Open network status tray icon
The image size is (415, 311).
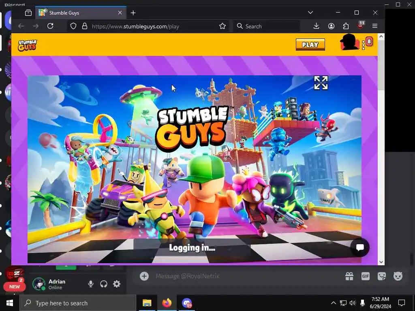pyautogui.click(x=343, y=303)
